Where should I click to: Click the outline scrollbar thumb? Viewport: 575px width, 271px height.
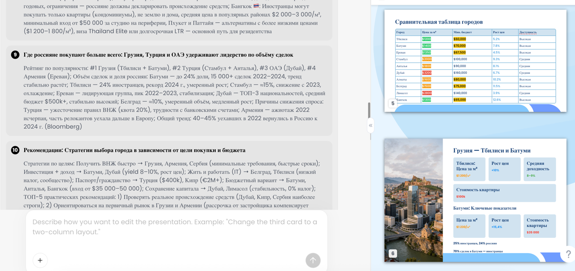click(369, 110)
